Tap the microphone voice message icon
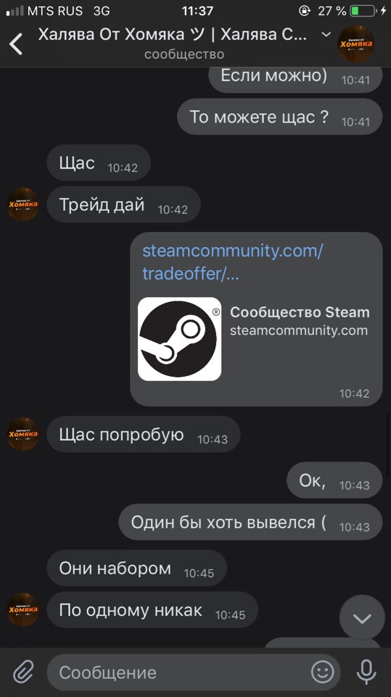Image resolution: width=391 pixels, height=697 pixels. pos(366,672)
